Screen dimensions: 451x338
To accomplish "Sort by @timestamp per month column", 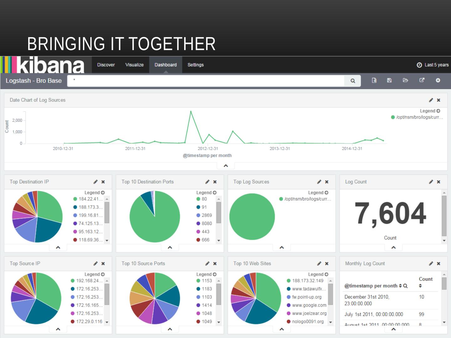I will pyautogui.click(x=400, y=286).
